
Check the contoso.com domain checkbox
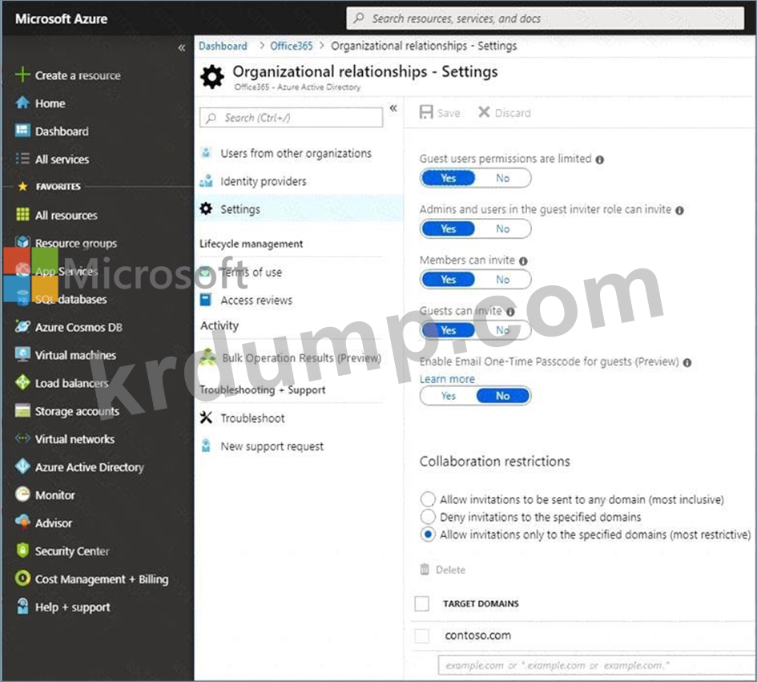[422, 636]
